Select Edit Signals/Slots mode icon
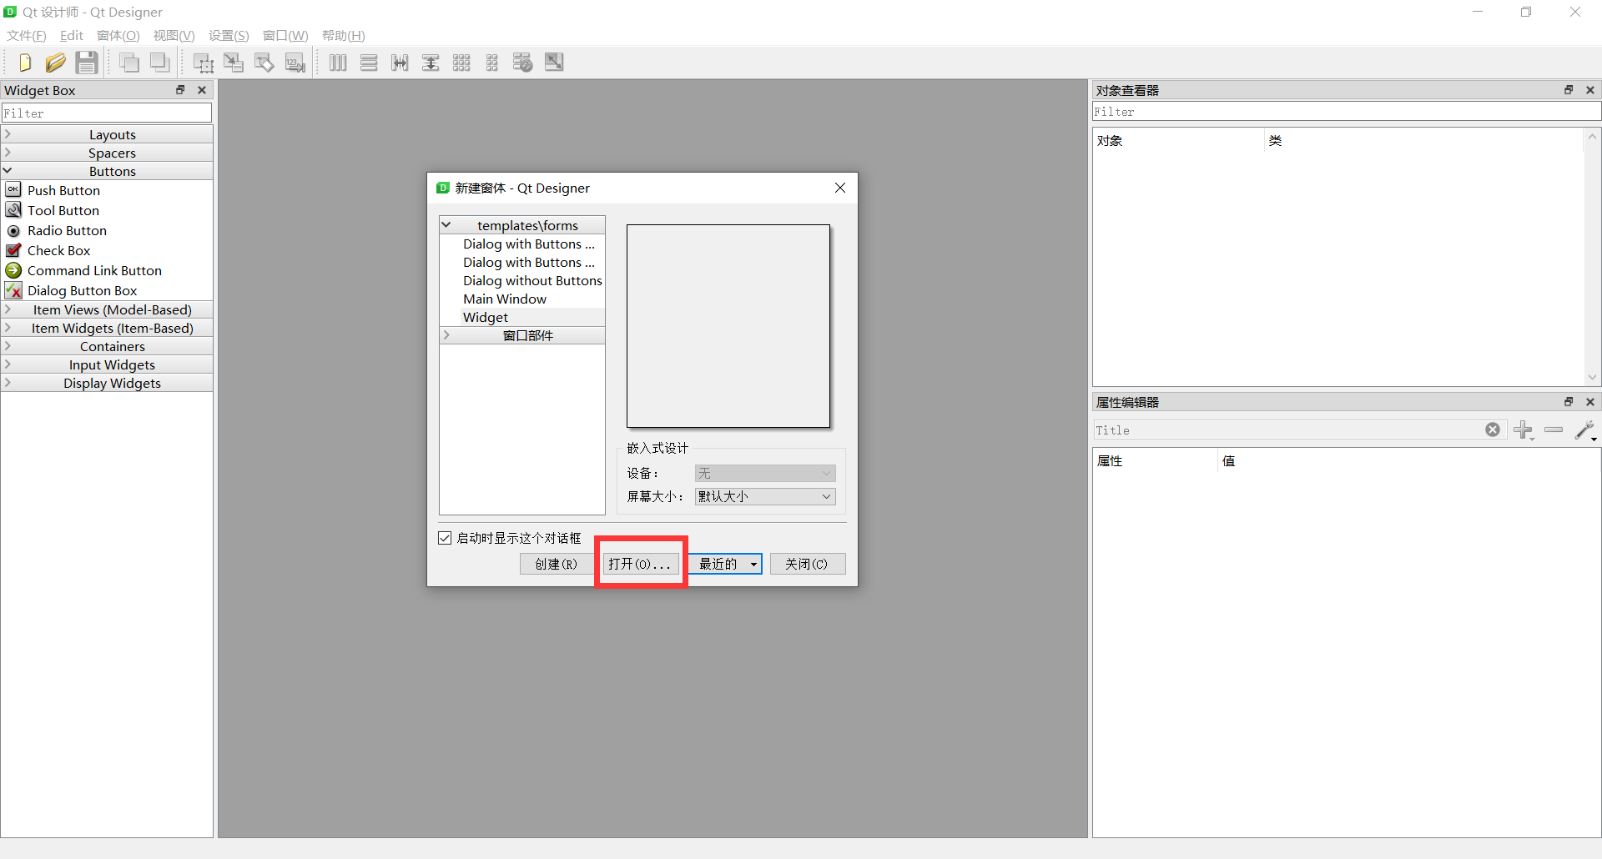 (x=234, y=63)
